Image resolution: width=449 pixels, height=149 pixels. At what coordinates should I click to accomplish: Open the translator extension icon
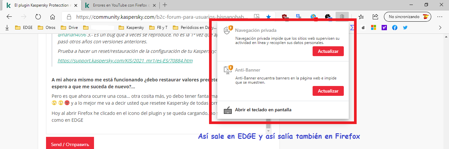tap(299, 17)
